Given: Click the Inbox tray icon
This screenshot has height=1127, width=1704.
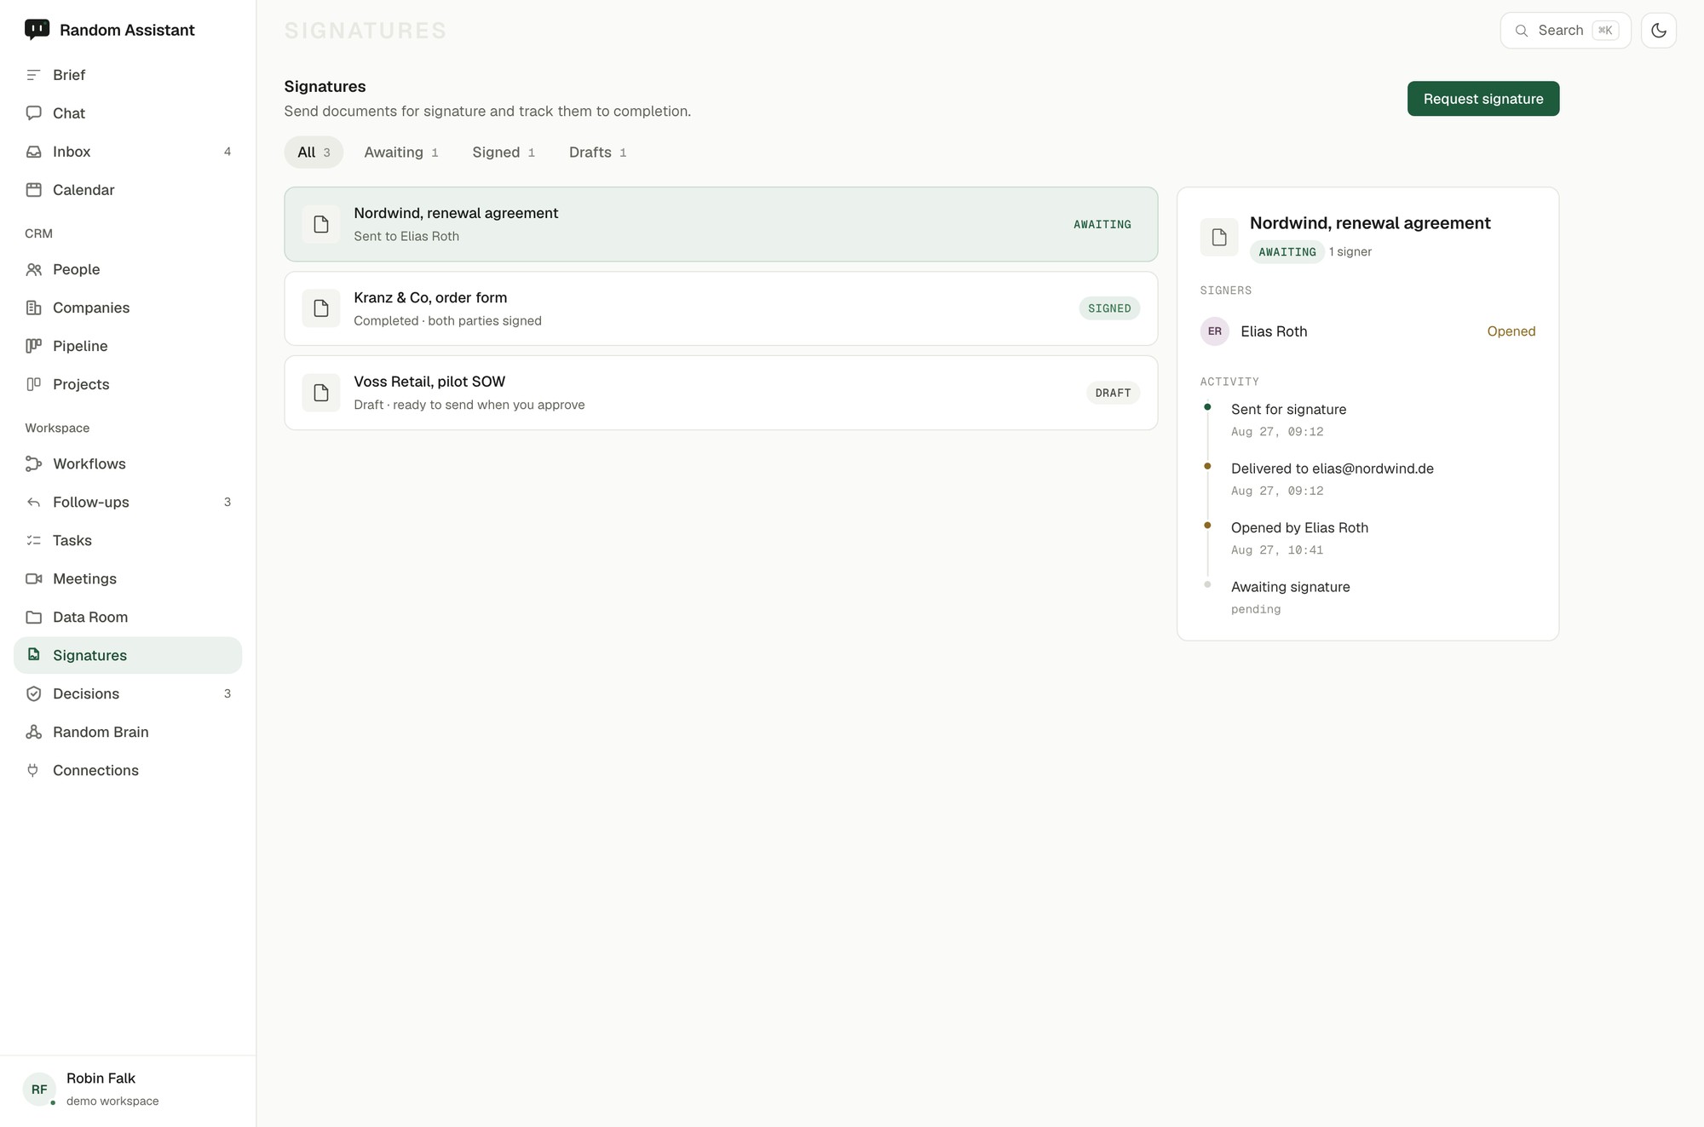Looking at the screenshot, I should pos(34,152).
